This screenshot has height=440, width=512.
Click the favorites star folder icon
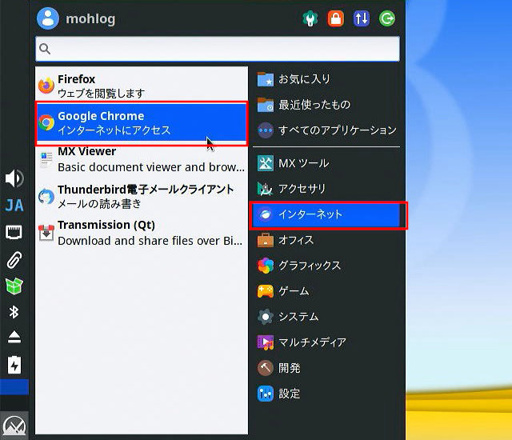click(x=266, y=79)
